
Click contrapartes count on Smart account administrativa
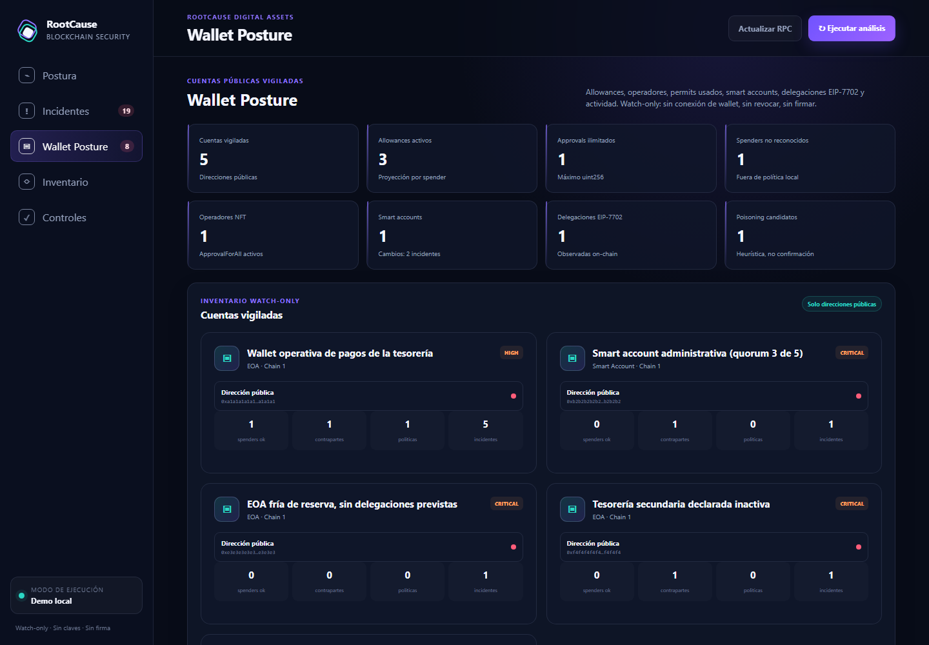click(x=675, y=424)
